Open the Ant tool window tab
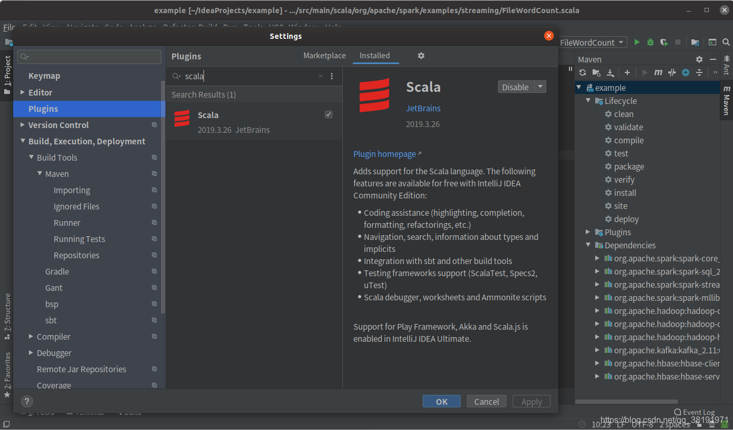733x430 pixels. coord(726,65)
